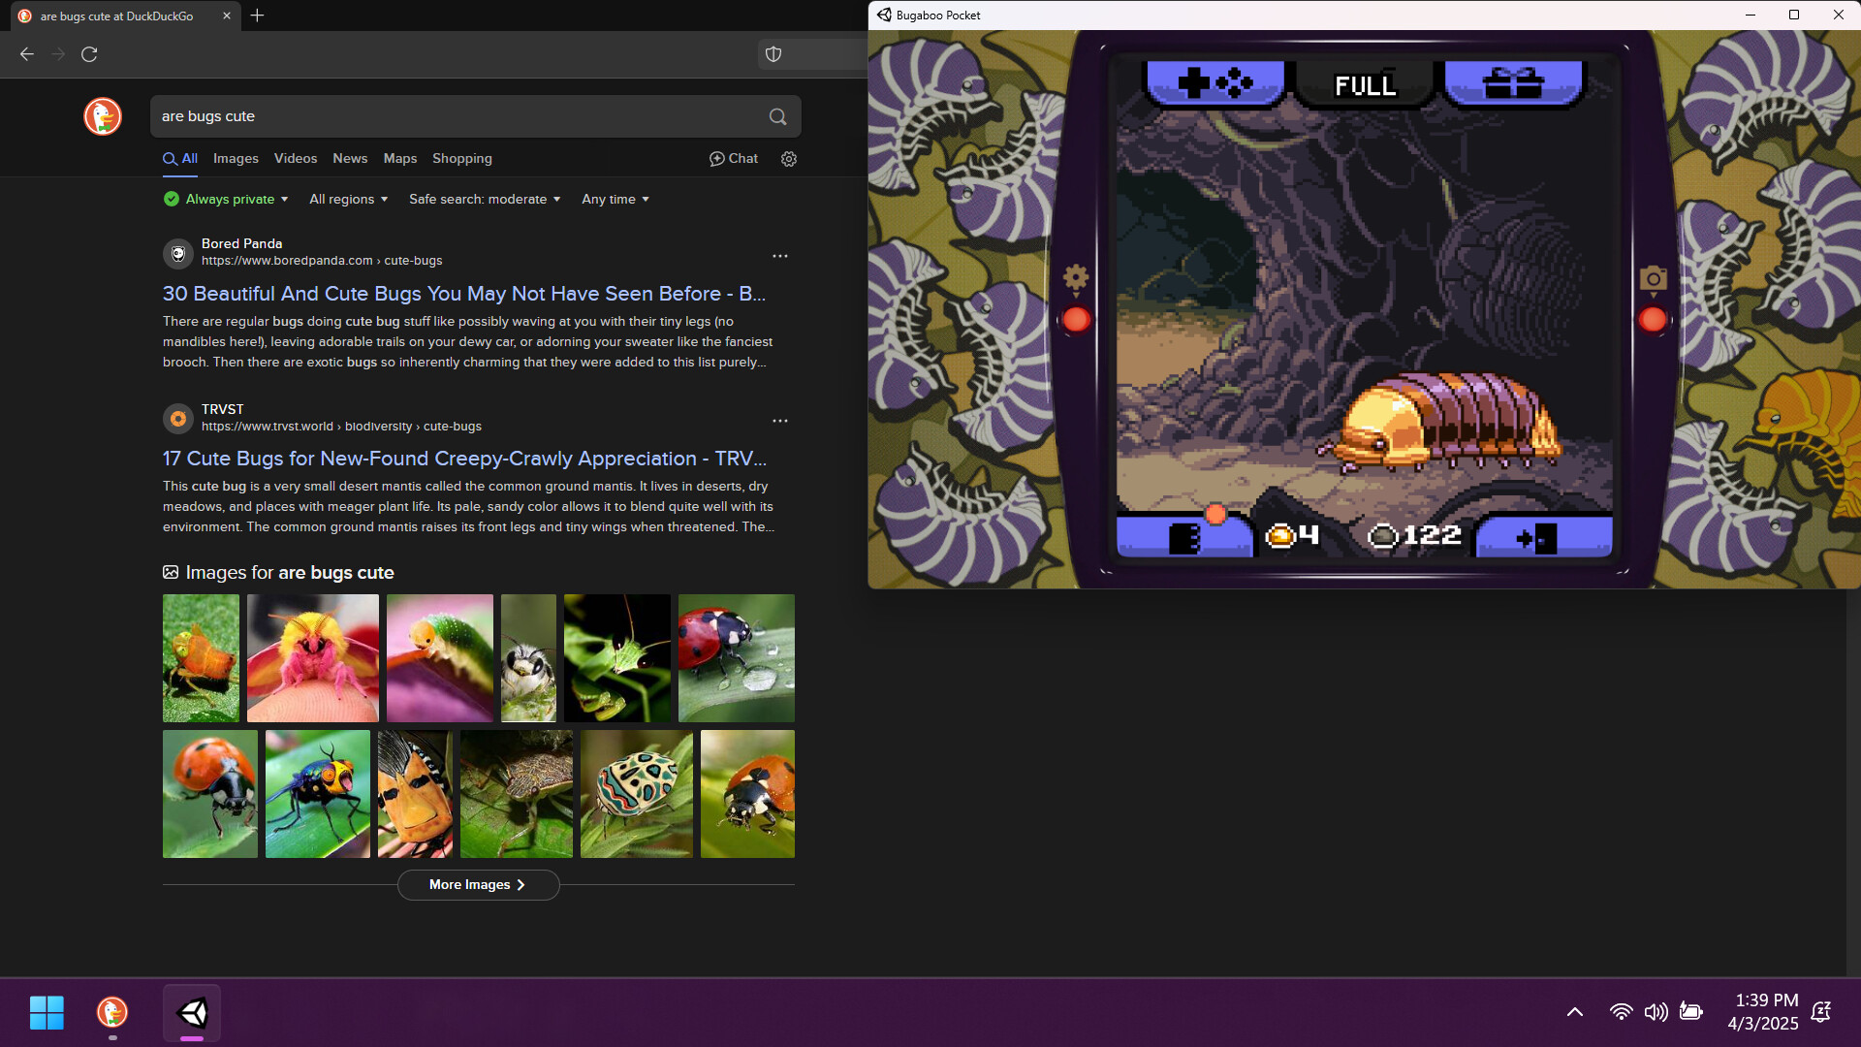Switch to the Images search tab
Image resolution: width=1861 pixels, height=1047 pixels.
(236, 159)
